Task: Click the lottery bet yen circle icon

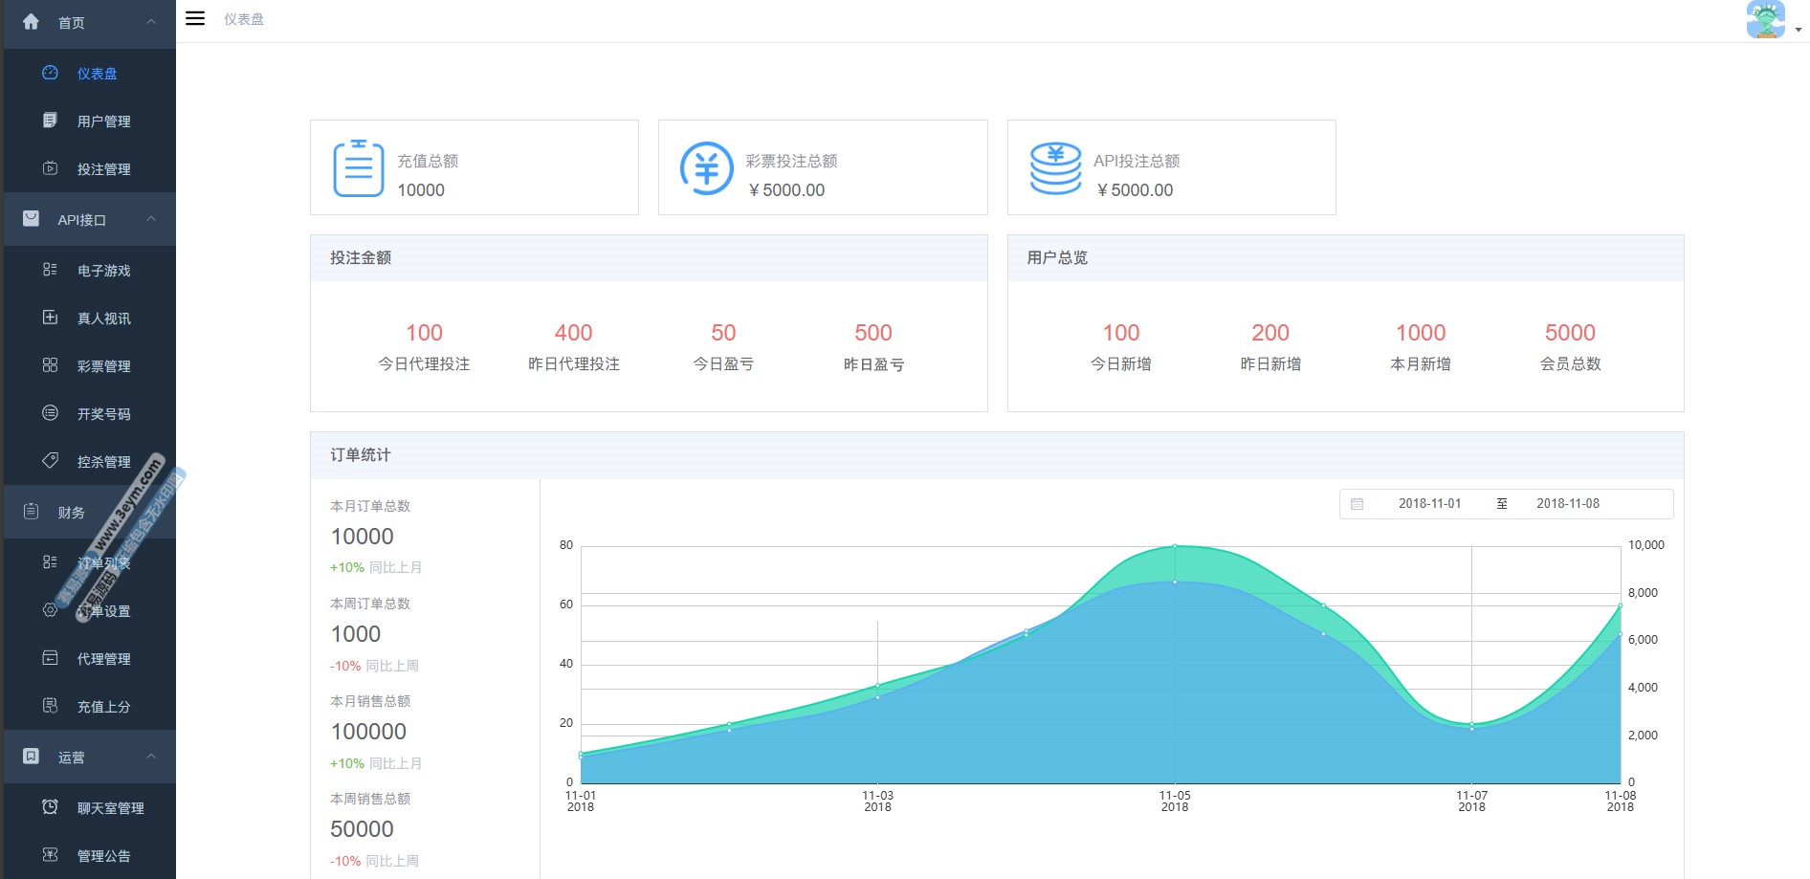Action: click(706, 168)
